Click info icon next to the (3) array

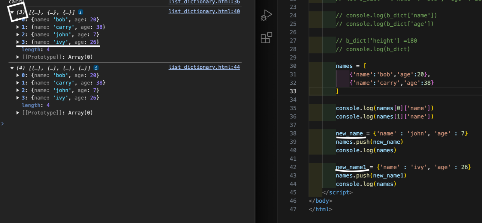click(x=80, y=12)
